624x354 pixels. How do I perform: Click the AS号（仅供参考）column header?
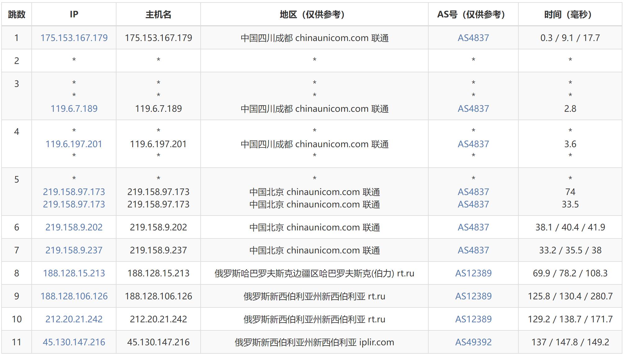click(473, 14)
